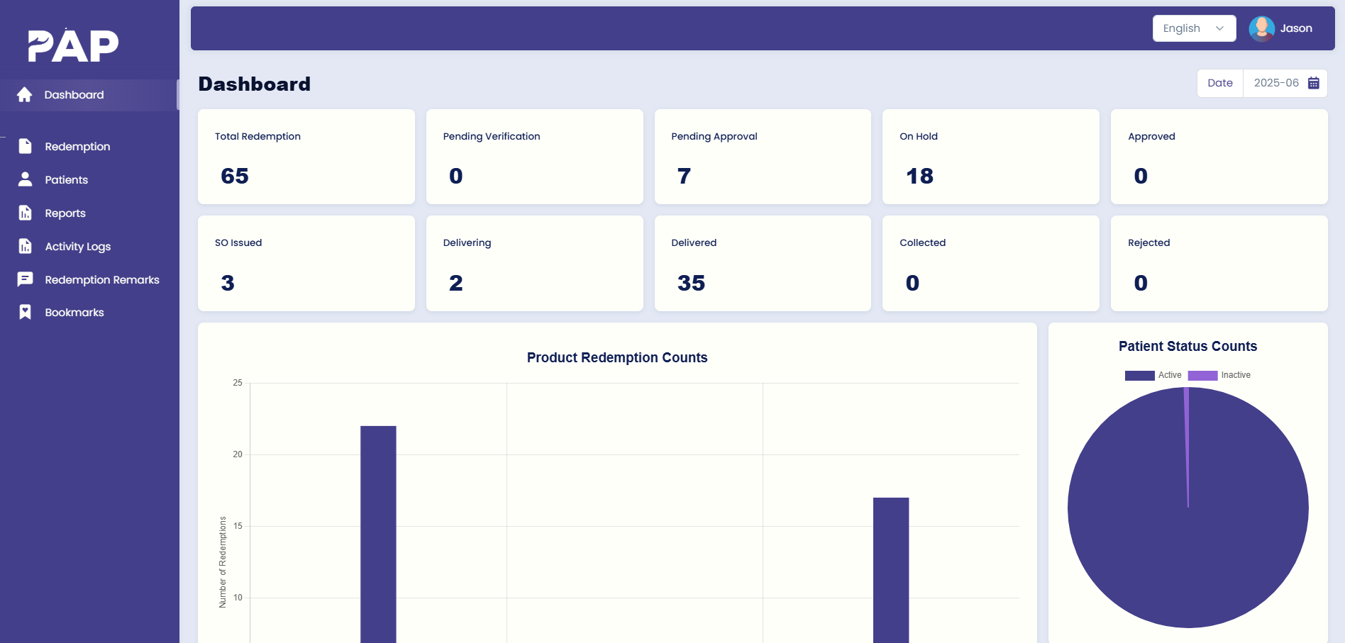The width and height of the screenshot is (1345, 643).
Task: Click the 2025-06 date field
Action: click(1285, 83)
